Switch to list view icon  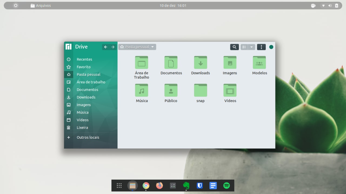tap(244, 47)
